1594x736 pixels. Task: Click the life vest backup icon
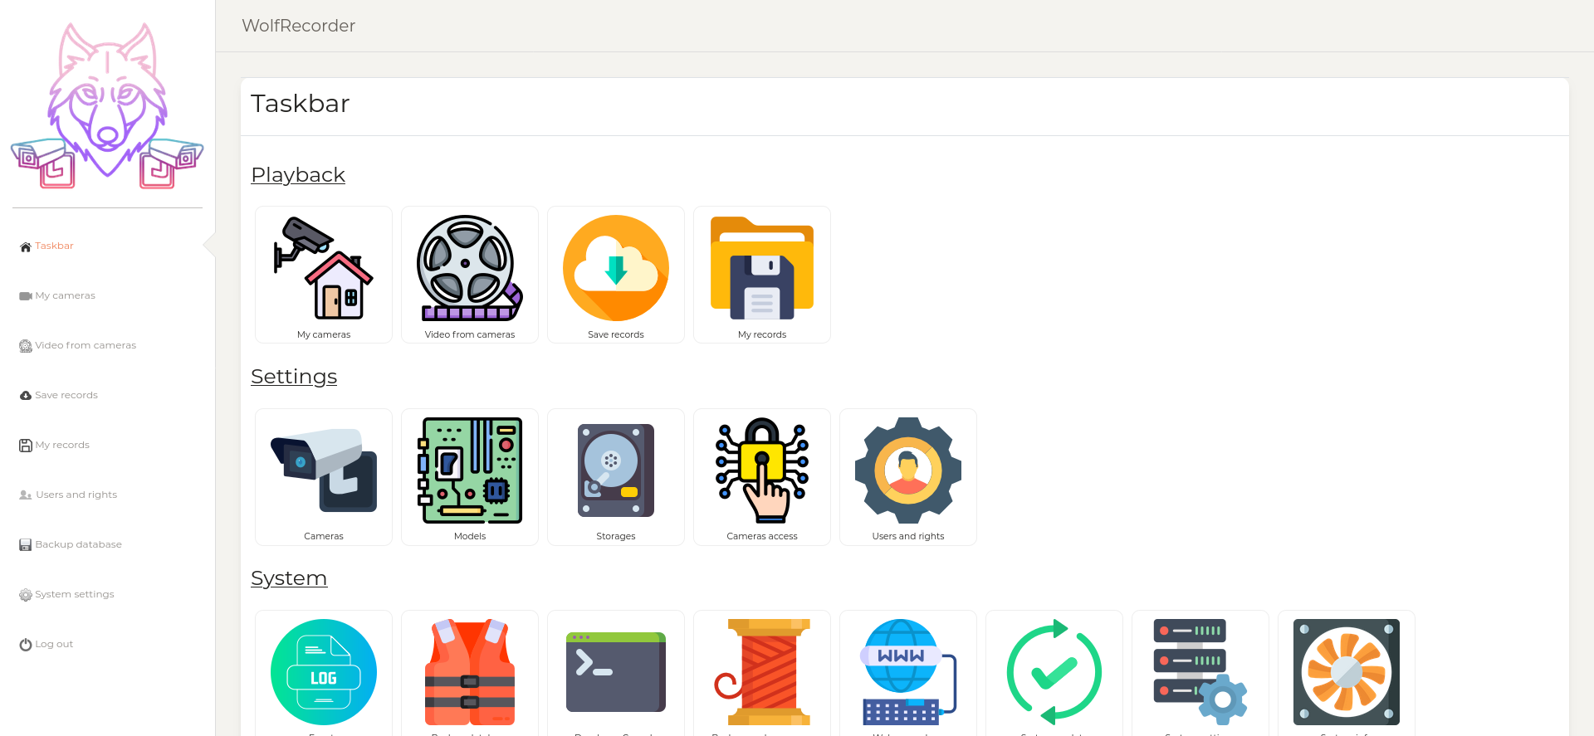tap(470, 672)
